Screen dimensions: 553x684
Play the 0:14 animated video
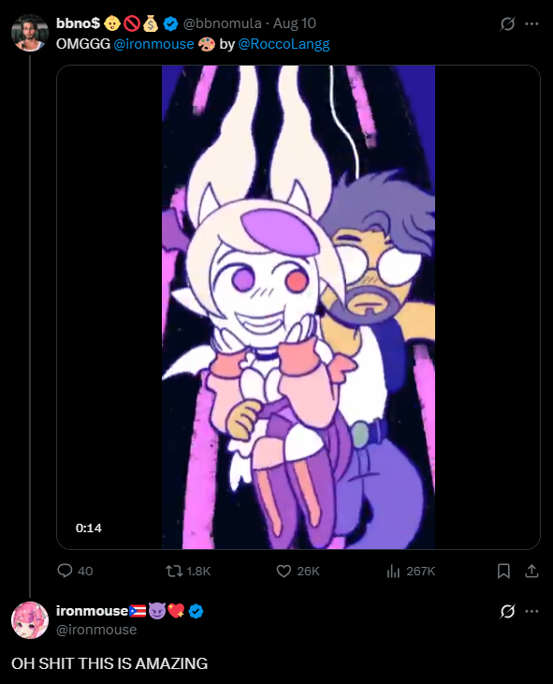(x=298, y=307)
